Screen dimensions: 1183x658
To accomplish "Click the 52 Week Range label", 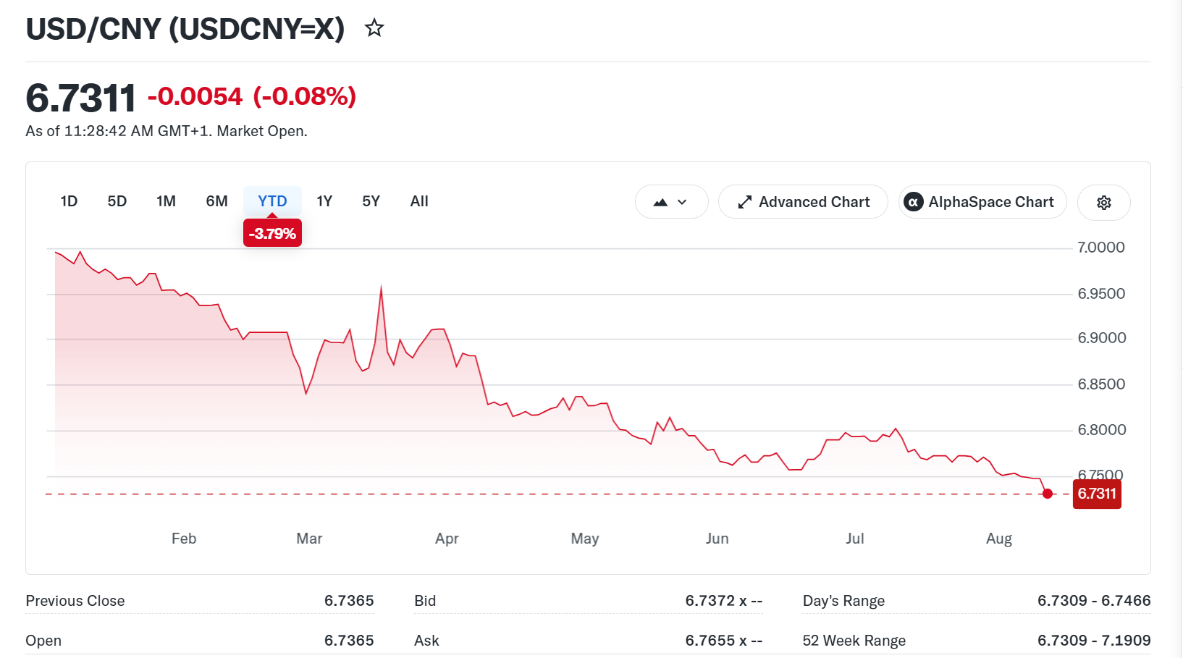I will [x=854, y=641].
